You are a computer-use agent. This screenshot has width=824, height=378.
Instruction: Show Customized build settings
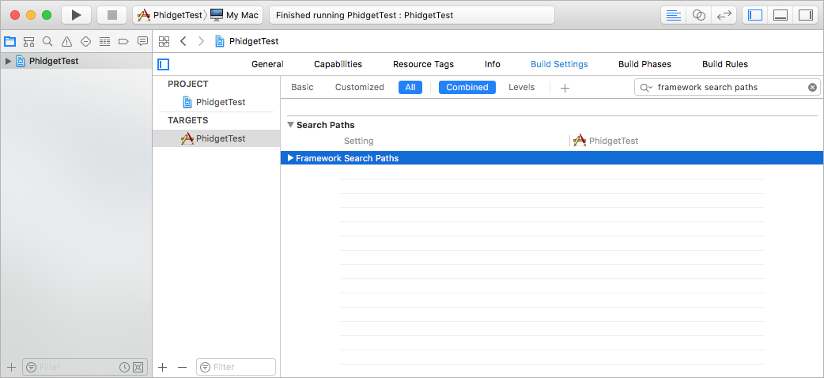(360, 87)
